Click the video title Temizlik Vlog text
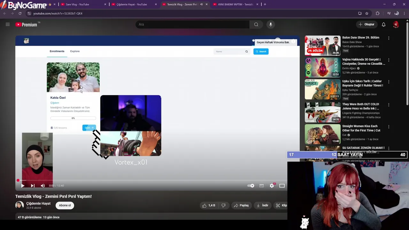The height and width of the screenshot is (230, 409). [53, 196]
